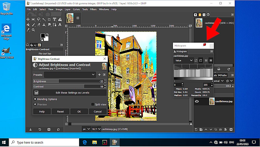The image size is (260, 147).
Task: Swap foreground and background colors
Action: tap(48, 34)
